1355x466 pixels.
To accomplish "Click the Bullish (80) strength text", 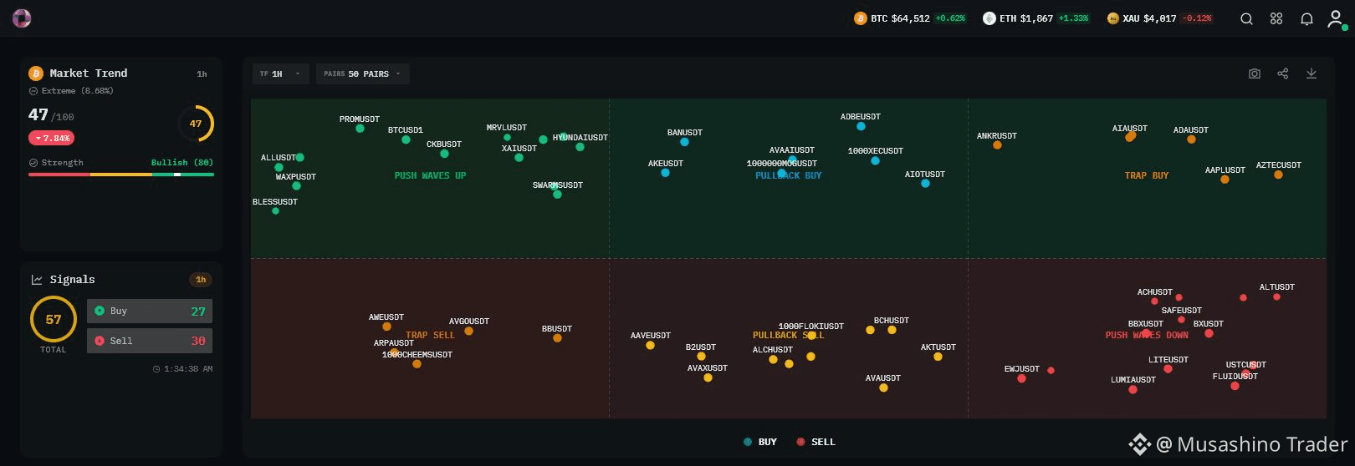I will pyautogui.click(x=182, y=162).
